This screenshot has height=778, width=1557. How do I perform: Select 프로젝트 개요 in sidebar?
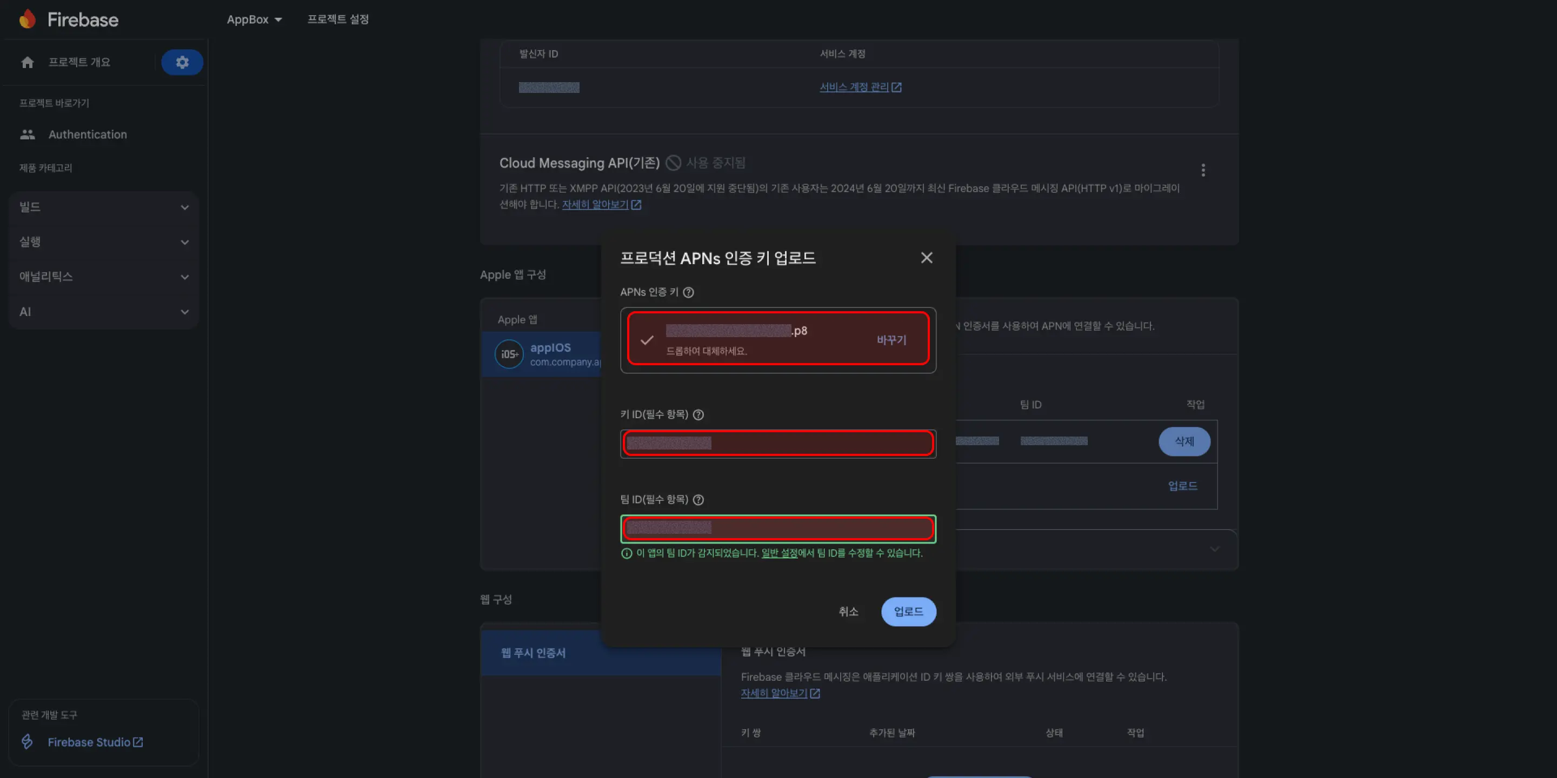[x=79, y=62]
